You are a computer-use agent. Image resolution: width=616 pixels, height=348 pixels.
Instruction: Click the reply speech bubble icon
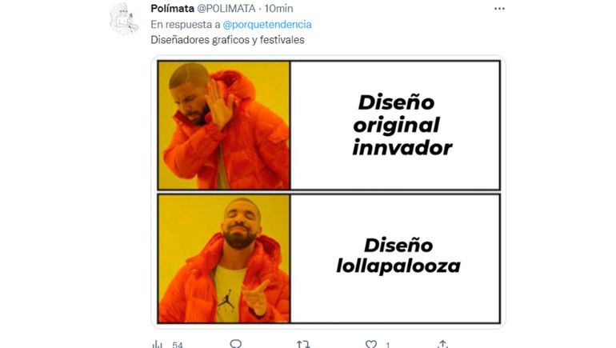[236, 344]
